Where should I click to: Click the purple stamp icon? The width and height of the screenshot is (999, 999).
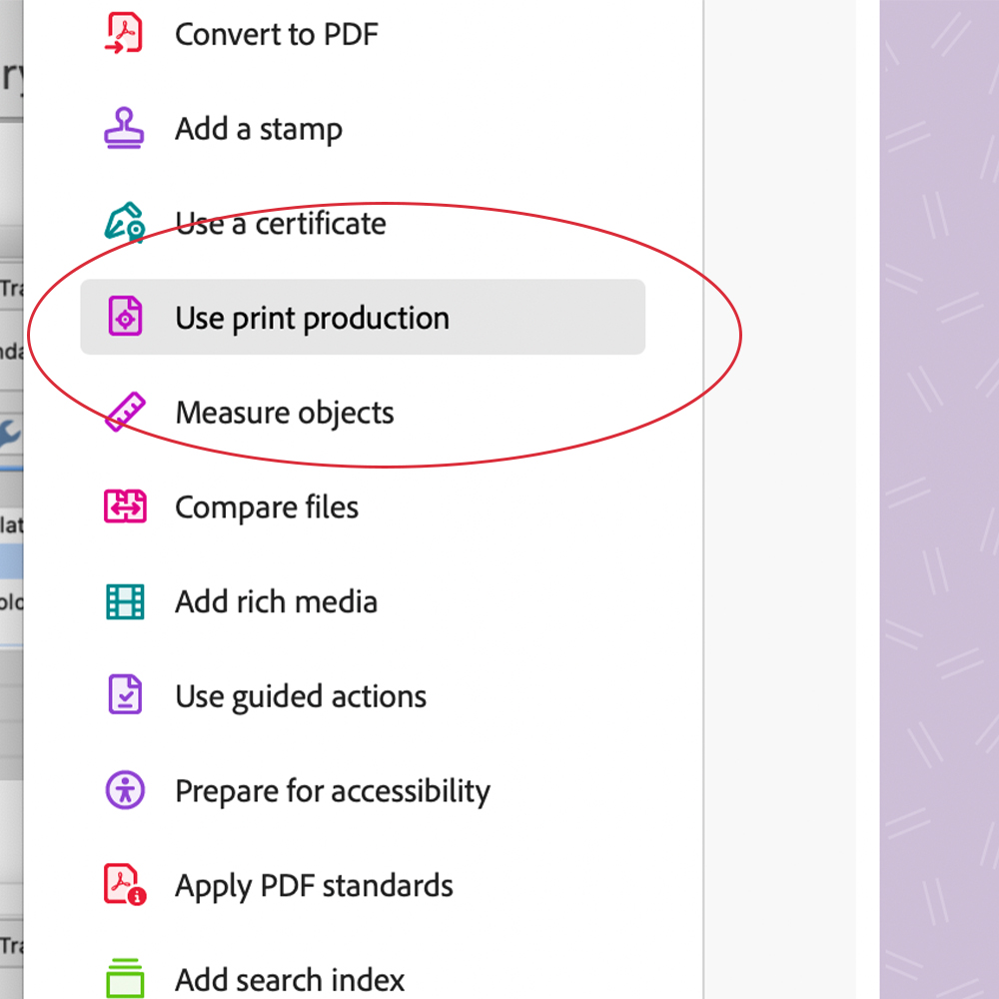click(124, 128)
